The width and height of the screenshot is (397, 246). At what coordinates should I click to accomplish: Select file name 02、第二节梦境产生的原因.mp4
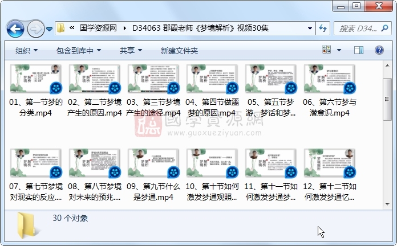coord(95,108)
